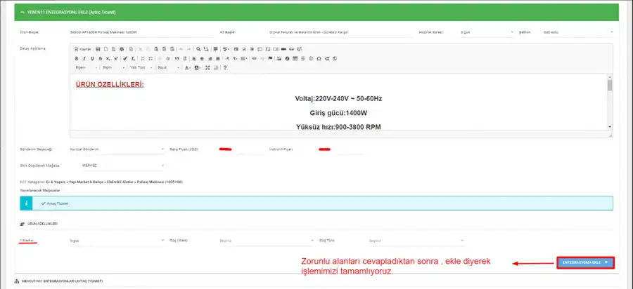Open the Boyut font size dropdown

tap(168, 67)
